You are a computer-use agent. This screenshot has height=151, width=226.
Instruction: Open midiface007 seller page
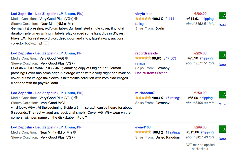(x=145, y=93)
